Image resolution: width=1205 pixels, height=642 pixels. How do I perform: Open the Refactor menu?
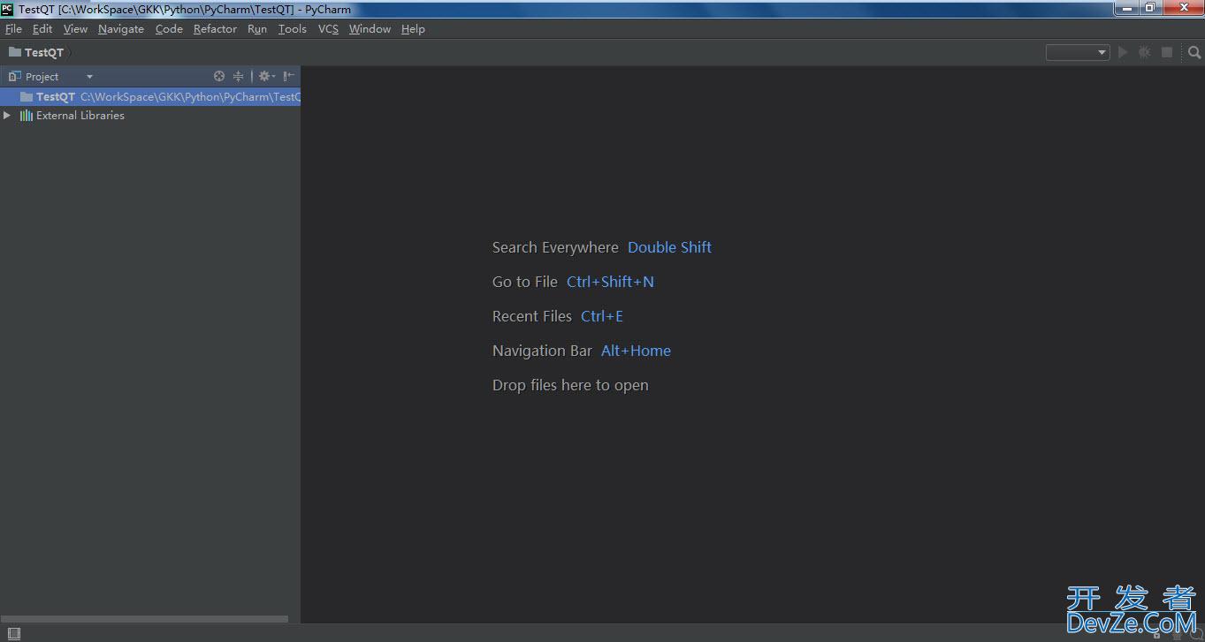click(x=215, y=29)
